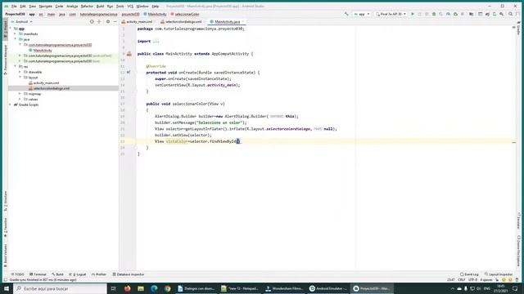Open the Refactor menu
Viewport: 524px width, 294px height.
point(87,7)
